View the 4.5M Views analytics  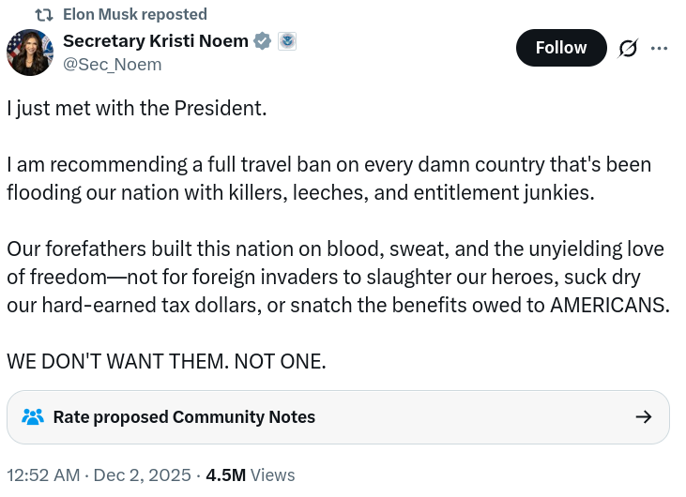click(251, 475)
